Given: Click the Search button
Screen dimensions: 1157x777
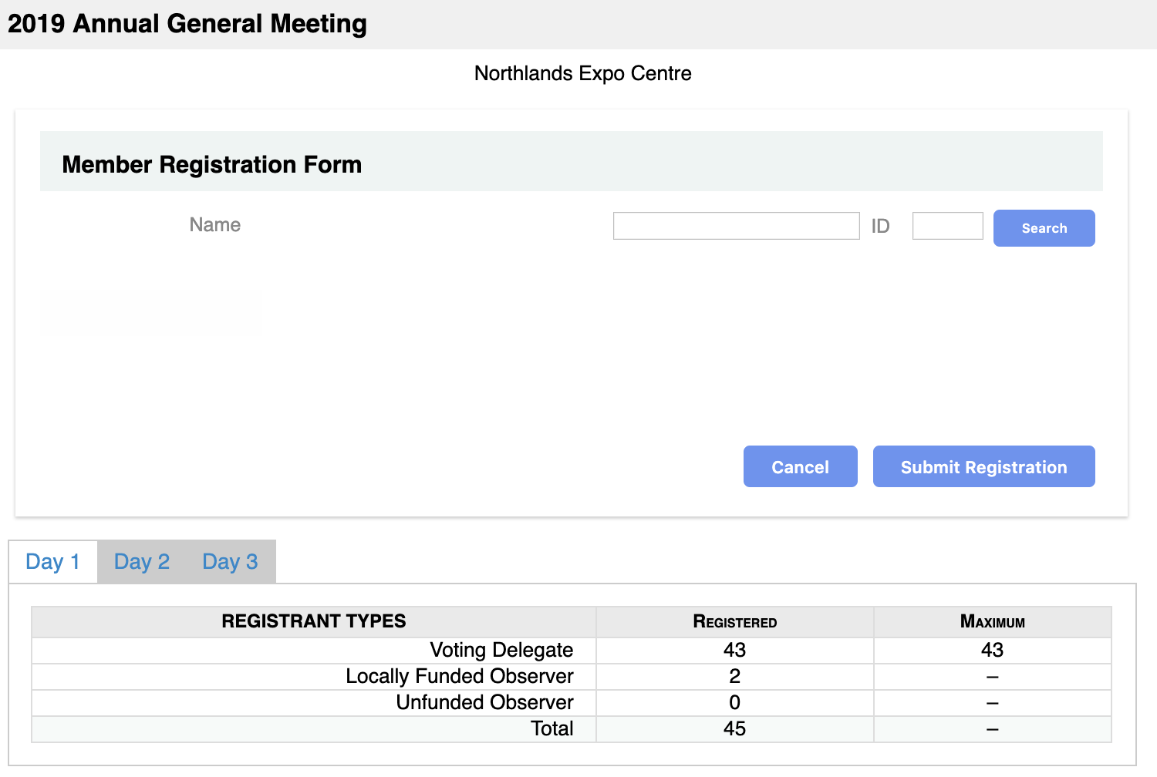Looking at the screenshot, I should 1044,227.
